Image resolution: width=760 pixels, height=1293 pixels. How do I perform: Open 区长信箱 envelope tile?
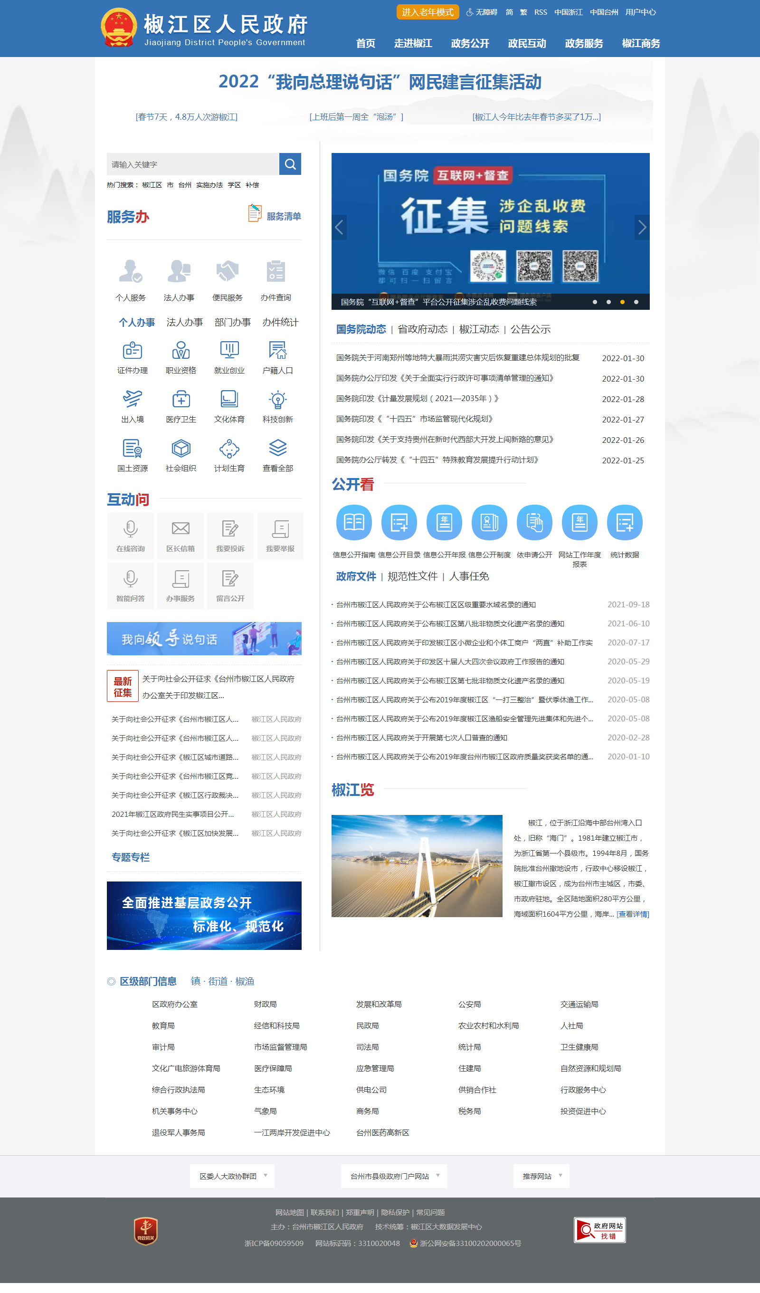[180, 536]
